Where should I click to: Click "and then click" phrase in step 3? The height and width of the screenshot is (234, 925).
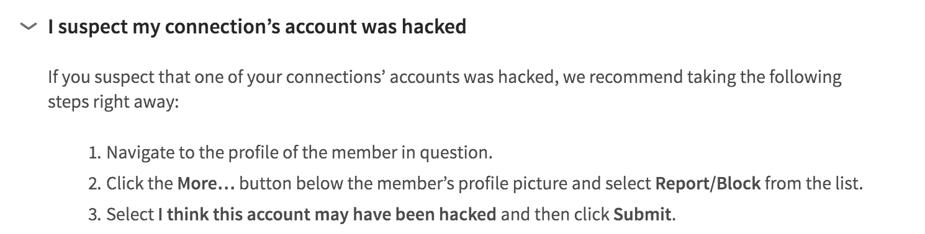[x=555, y=215]
